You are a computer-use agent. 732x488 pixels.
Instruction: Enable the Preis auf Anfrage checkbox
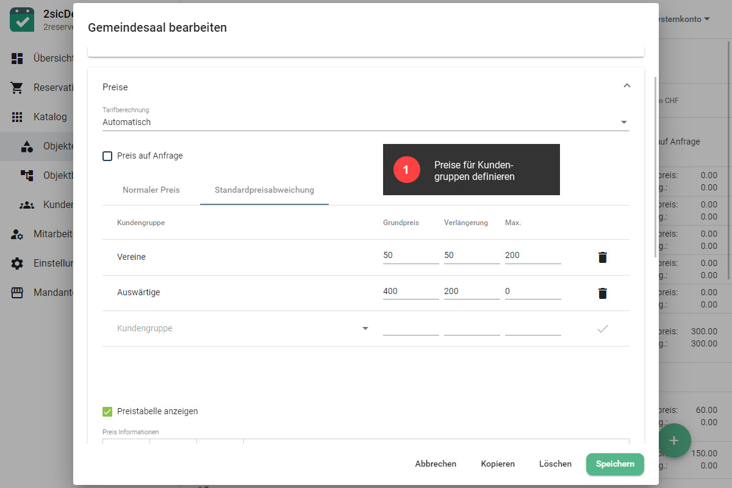[x=107, y=156]
